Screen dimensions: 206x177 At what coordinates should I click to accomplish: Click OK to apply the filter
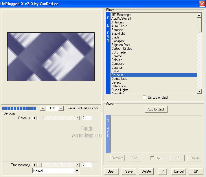196,172
